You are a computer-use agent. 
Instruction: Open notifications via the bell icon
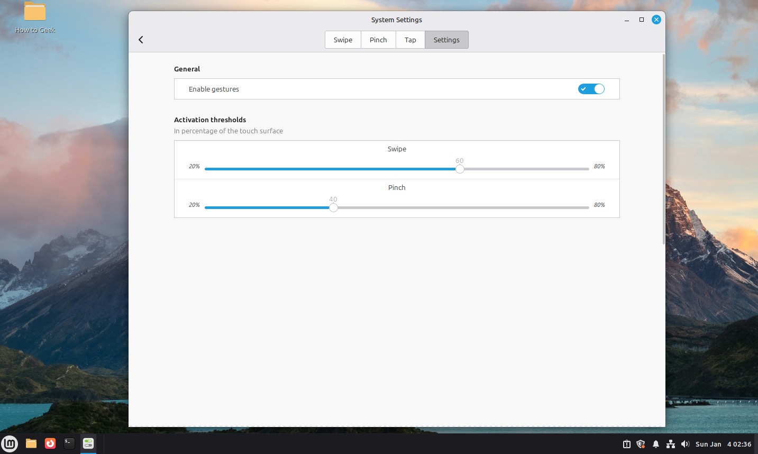coord(655,444)
